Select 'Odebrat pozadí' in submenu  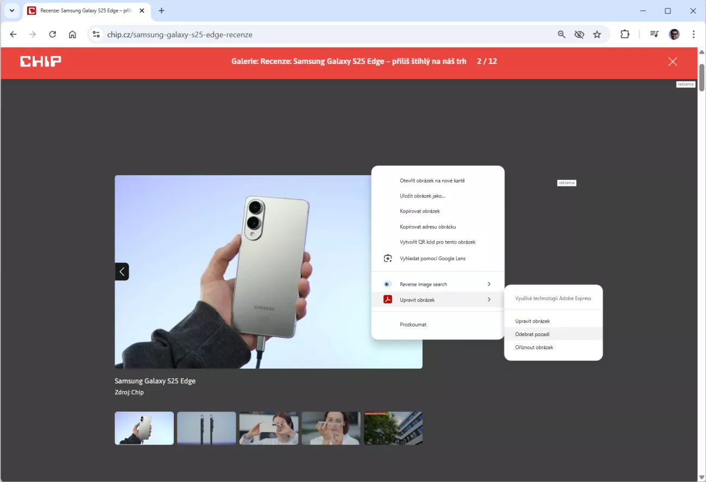tap(532, 334)
